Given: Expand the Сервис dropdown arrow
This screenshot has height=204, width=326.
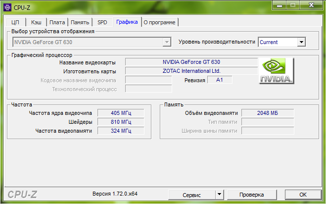Looking at the screenshot, I should point(219,195).
